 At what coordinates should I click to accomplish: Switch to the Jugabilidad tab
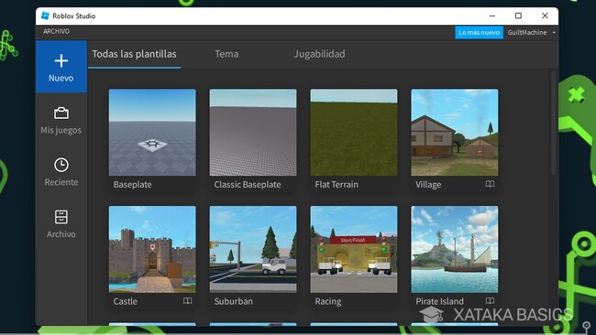pyautogui.click(x=319, y=54)
